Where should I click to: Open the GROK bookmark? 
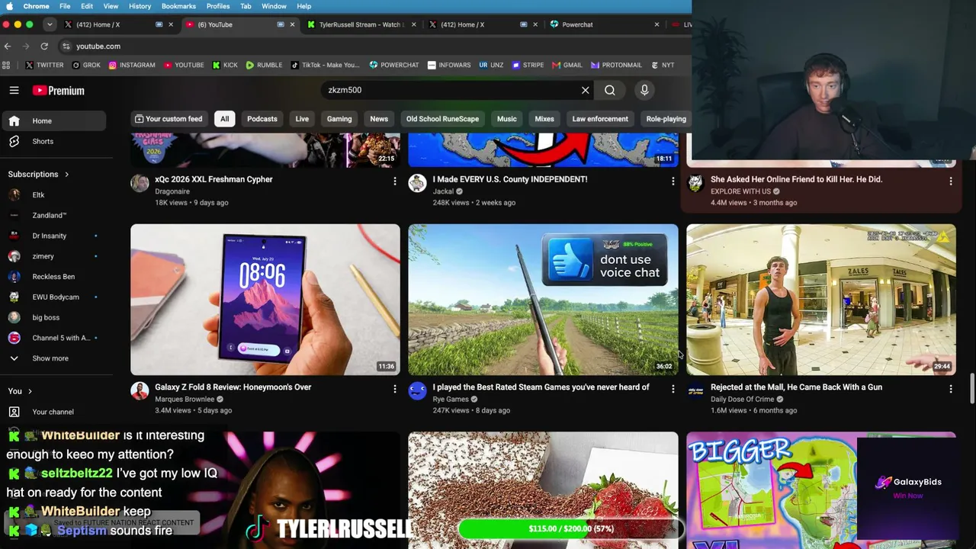tap(86, 65)
